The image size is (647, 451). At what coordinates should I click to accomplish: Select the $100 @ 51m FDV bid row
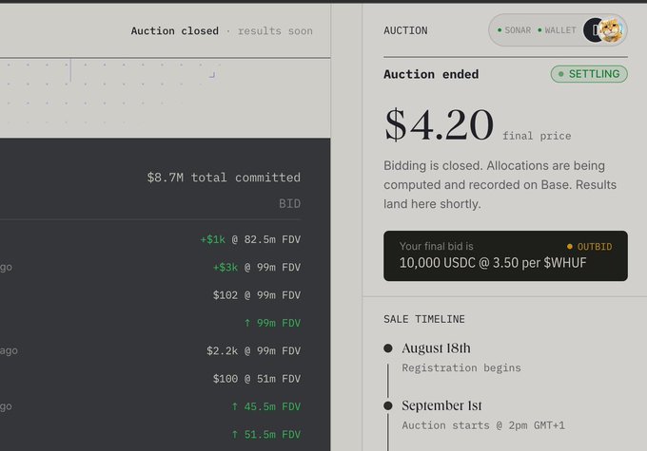pyautogui.click(x=257, y=379)
